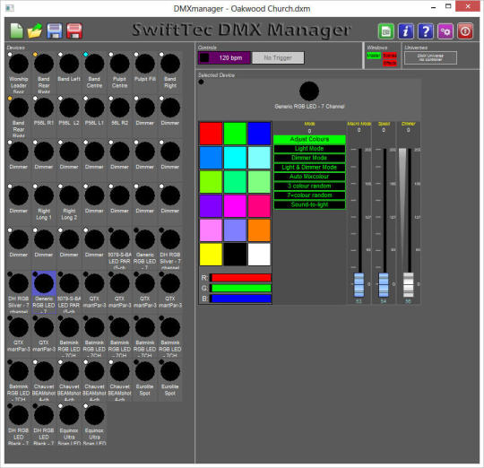The width and height of the screenshot is (484, 468).
Task: Pick the yellow colour swatch
Action: 211,255
